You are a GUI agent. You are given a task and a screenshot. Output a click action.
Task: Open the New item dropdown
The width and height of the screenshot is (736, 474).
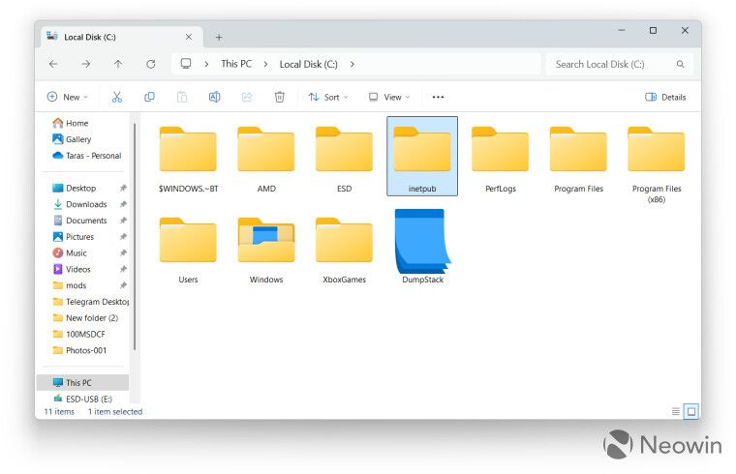click(x=68, y=97)
